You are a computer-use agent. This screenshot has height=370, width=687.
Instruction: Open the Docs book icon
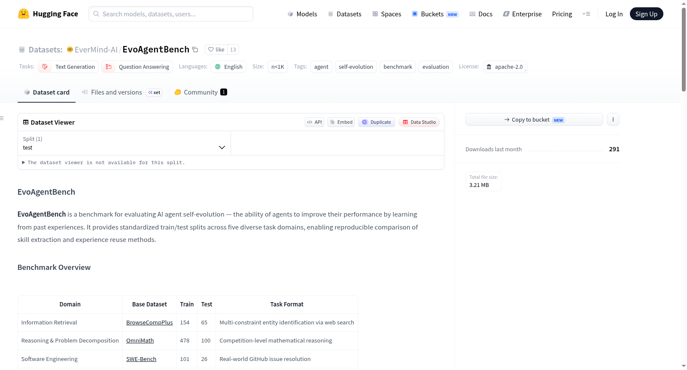[x=472, y=14]
